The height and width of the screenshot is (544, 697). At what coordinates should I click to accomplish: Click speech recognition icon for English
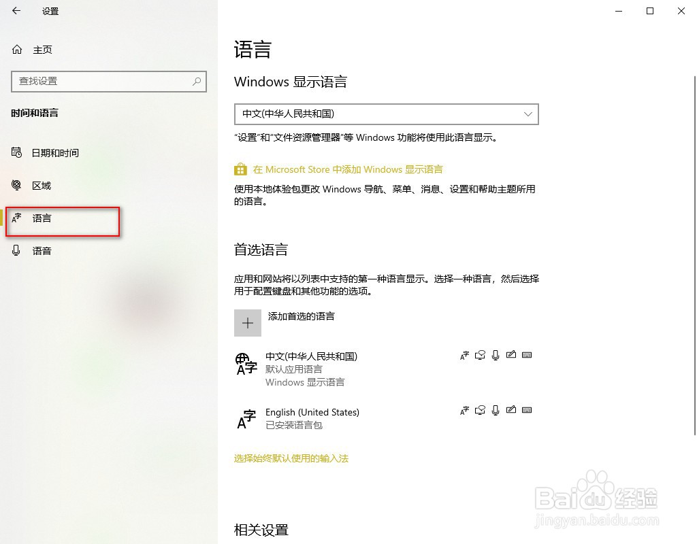496,410
